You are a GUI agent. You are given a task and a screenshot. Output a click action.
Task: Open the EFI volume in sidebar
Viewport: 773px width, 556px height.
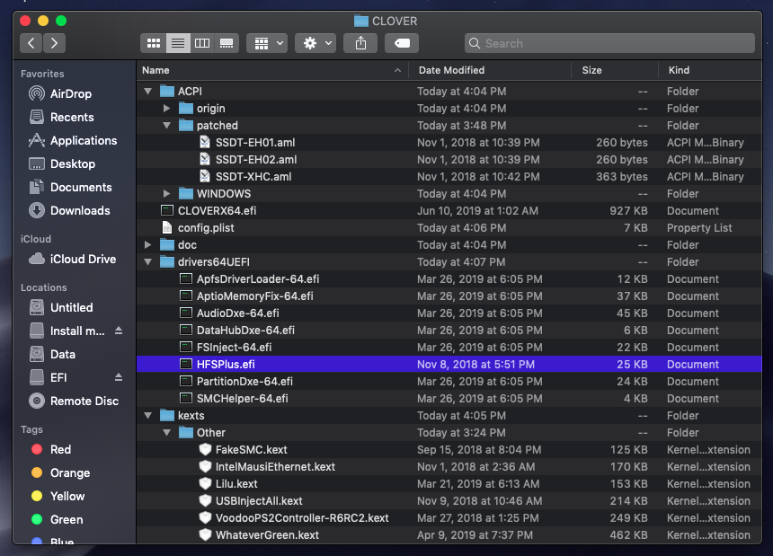point(58,378)
